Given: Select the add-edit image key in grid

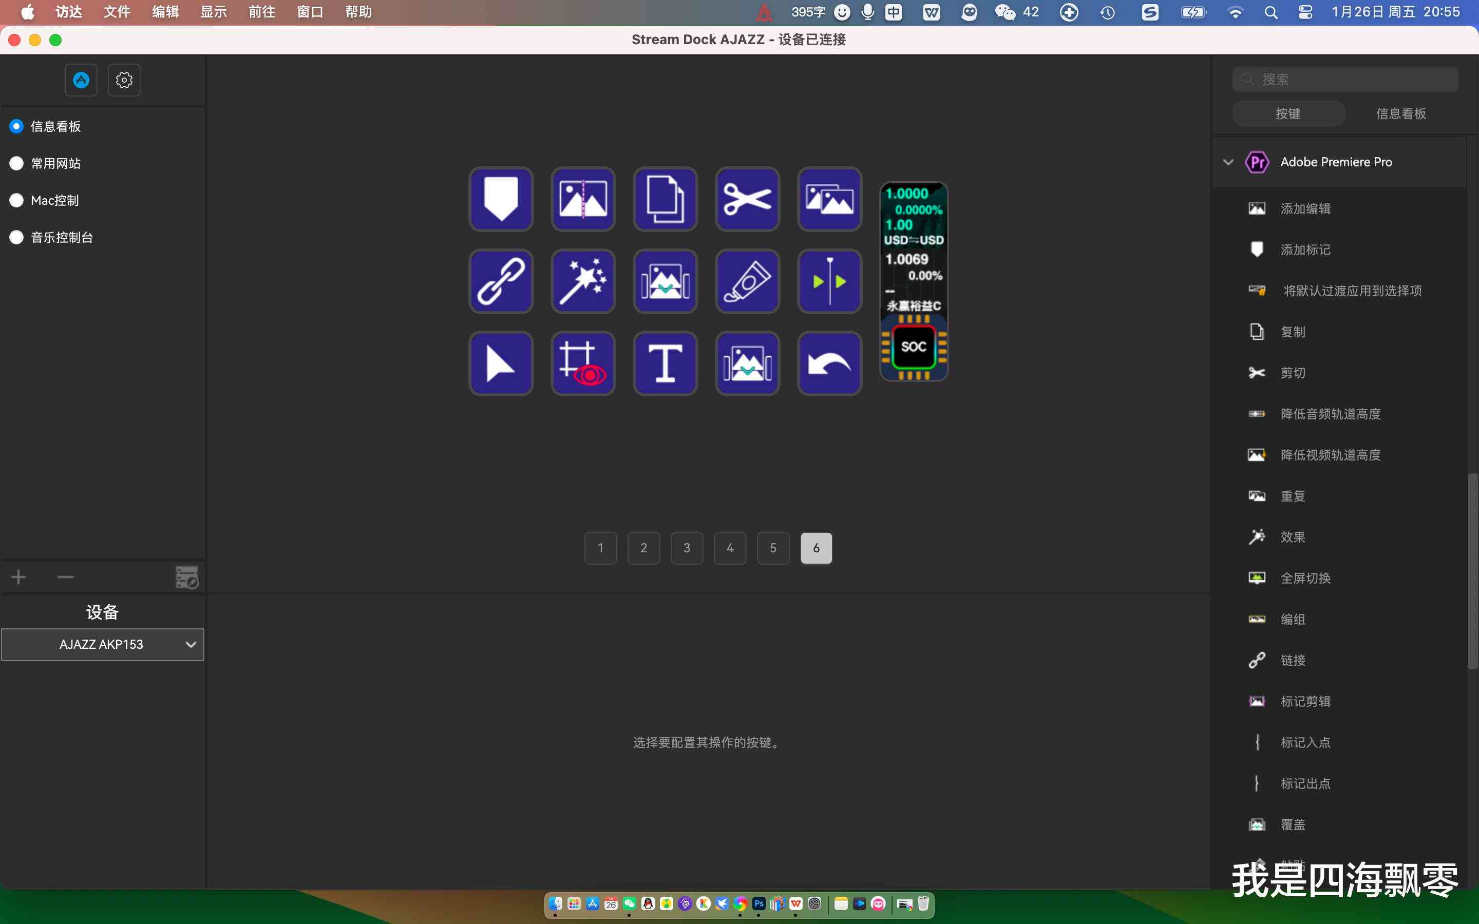Looking at the screenshot, I should (x=583, y=199).
